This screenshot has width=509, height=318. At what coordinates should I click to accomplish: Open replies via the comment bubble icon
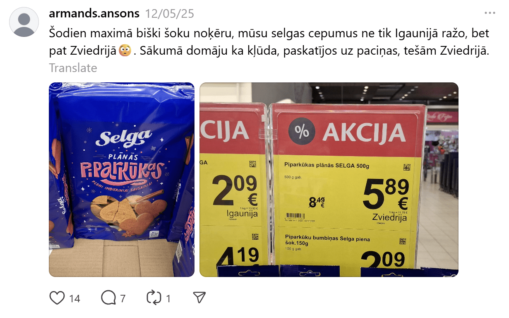[x=108, y=298]
